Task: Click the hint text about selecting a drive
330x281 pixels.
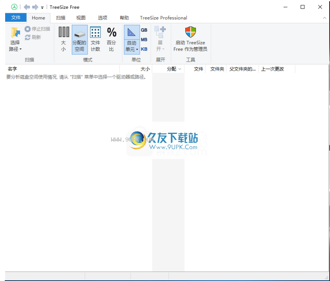Action: (77, 77)
